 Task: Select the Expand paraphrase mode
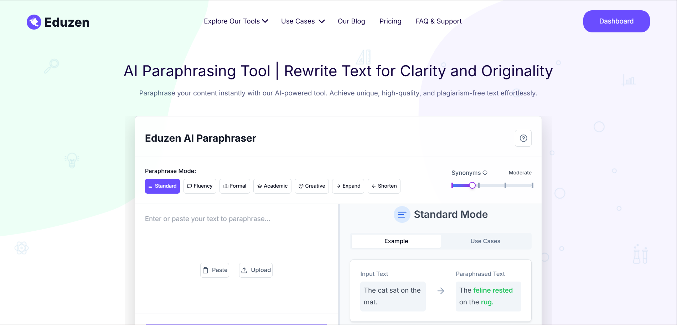coord(348,186)
